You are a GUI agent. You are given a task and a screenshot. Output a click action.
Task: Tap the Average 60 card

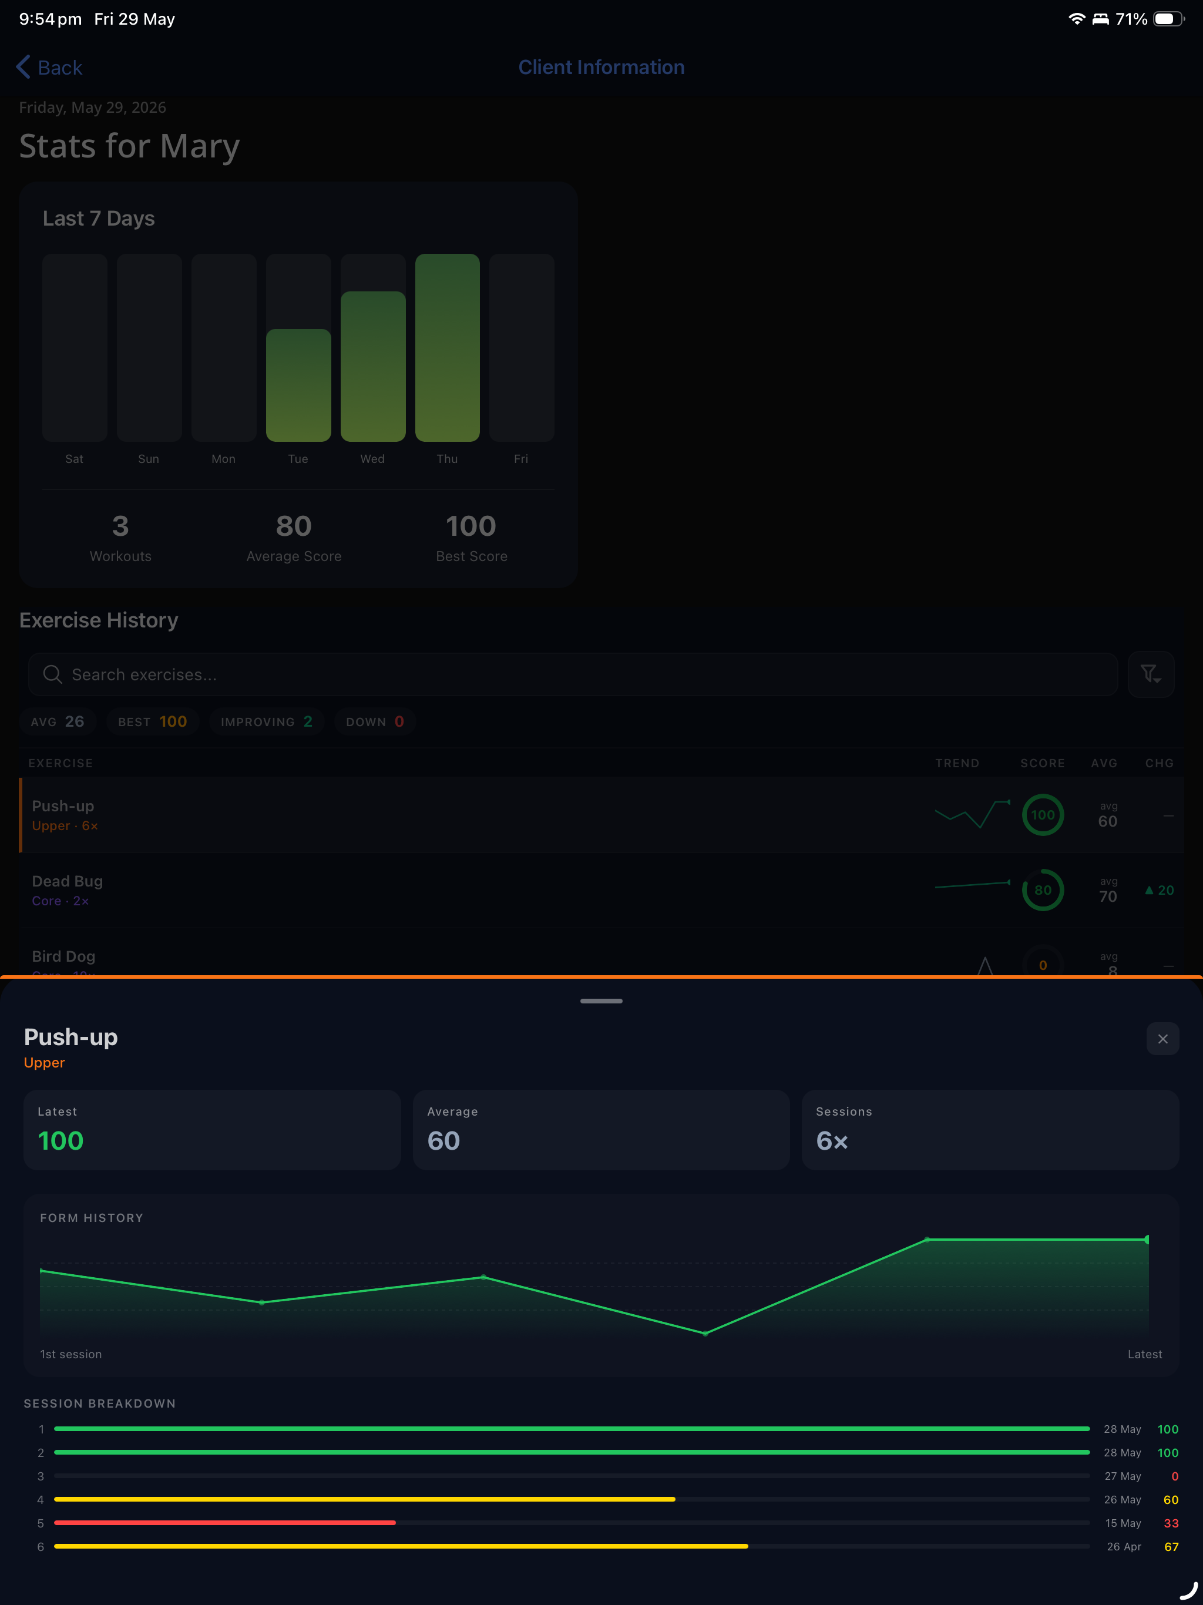(x=601, y=1129)
